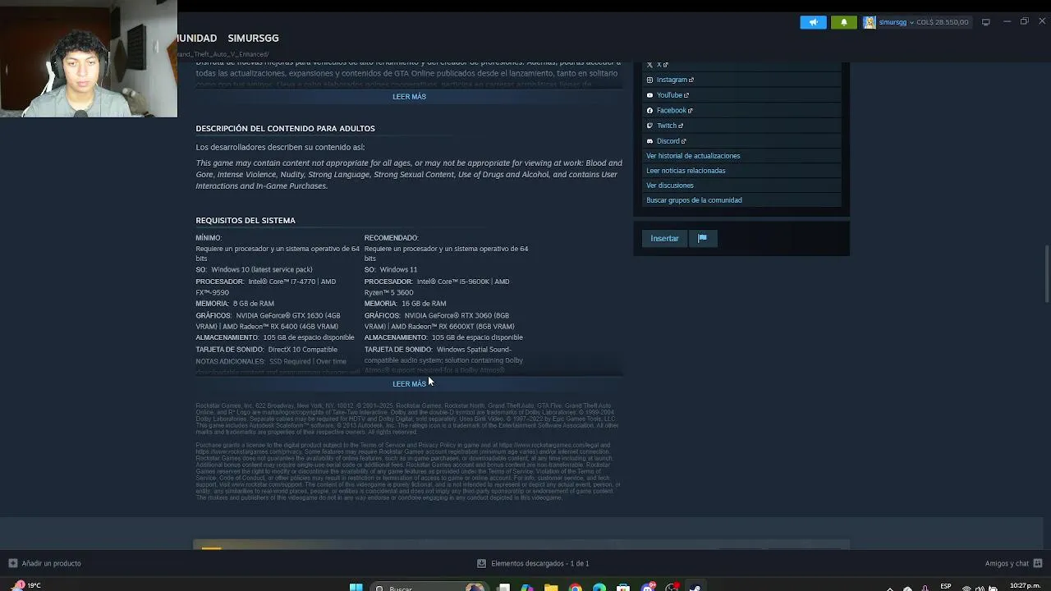Open the Windows Start button
This screenshot has height=591, width=1051.
[x=356, y=587]
